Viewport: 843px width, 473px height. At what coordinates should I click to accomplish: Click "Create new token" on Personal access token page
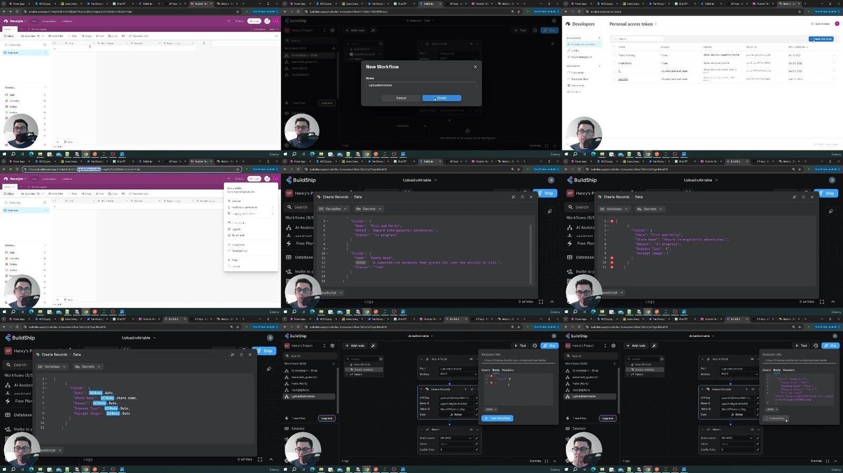[821, 39]
